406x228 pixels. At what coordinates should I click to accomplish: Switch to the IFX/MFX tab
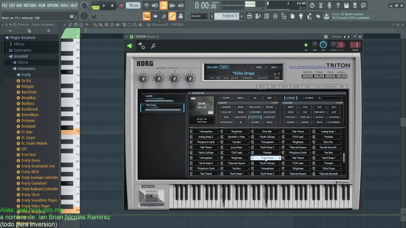330,87
